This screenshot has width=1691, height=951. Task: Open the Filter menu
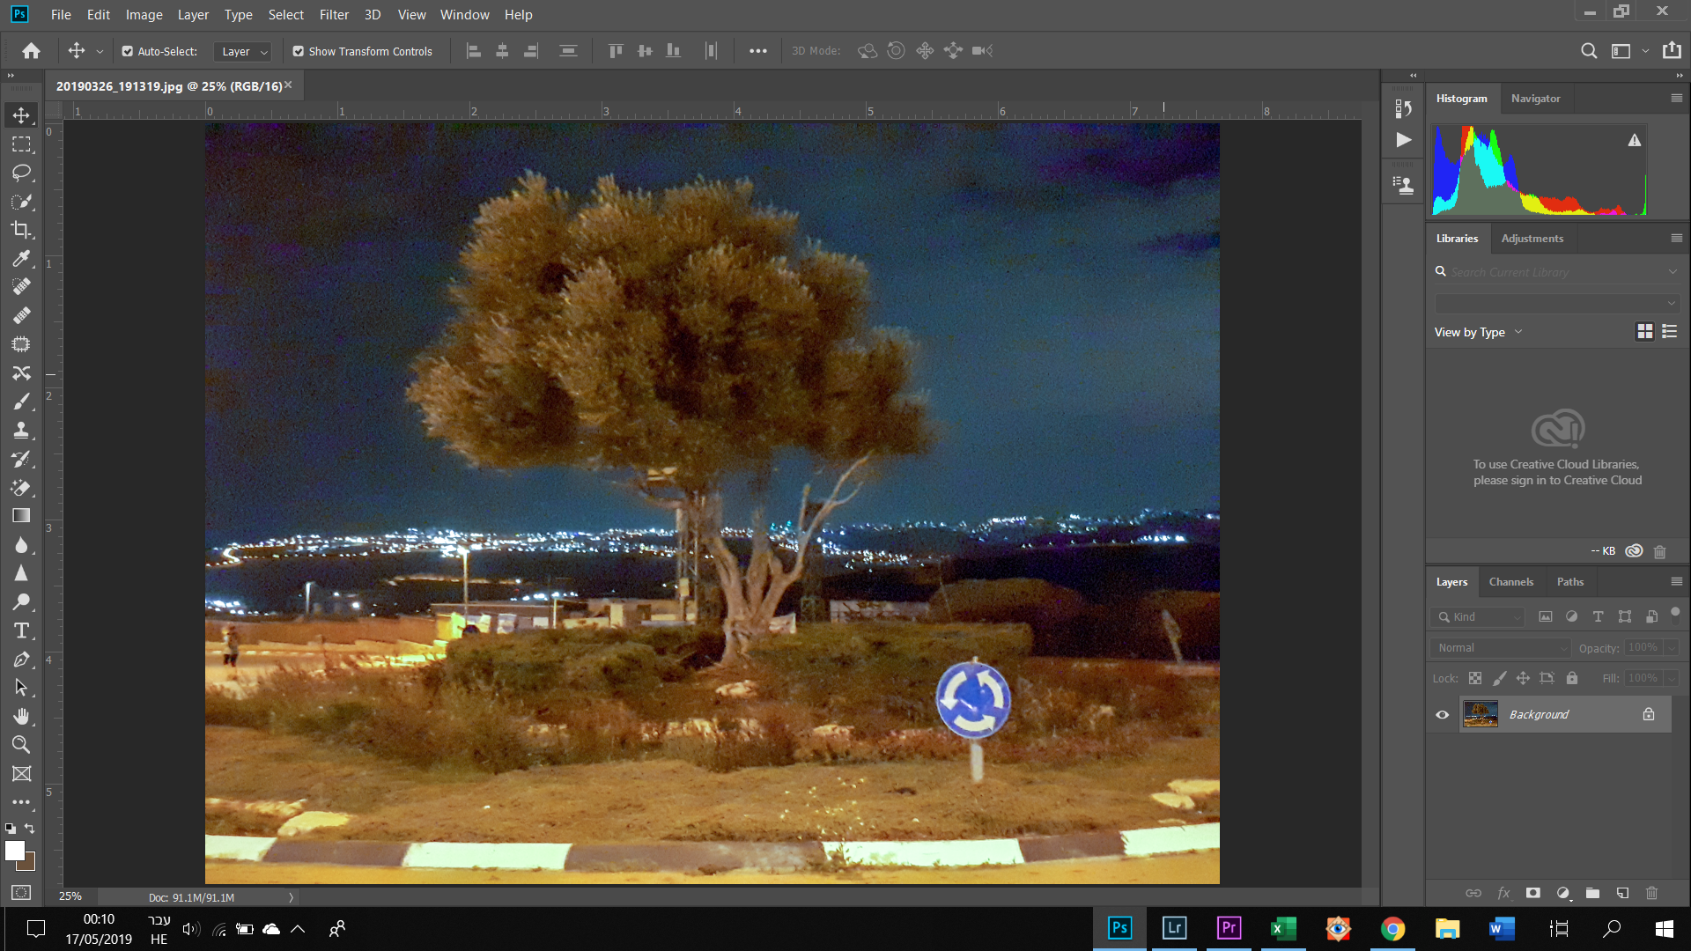click(334, 15)
